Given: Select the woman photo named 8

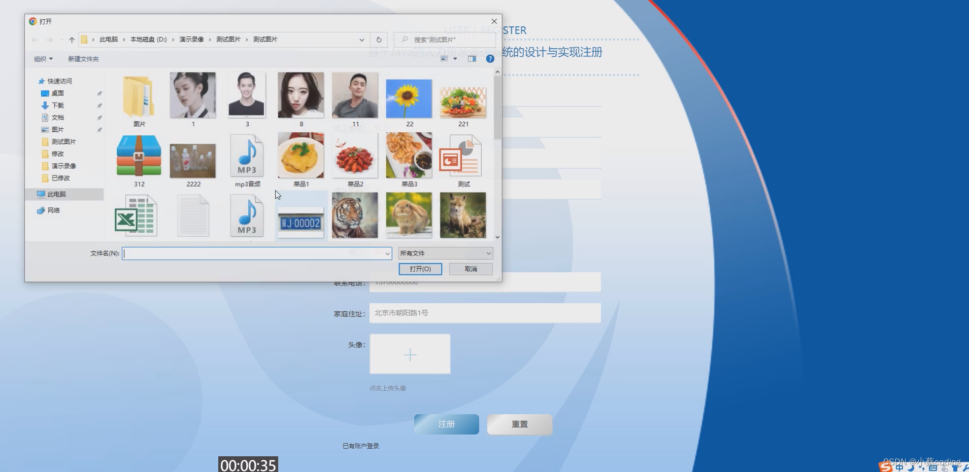Looking at the screenshot, I should coord(301,95).
